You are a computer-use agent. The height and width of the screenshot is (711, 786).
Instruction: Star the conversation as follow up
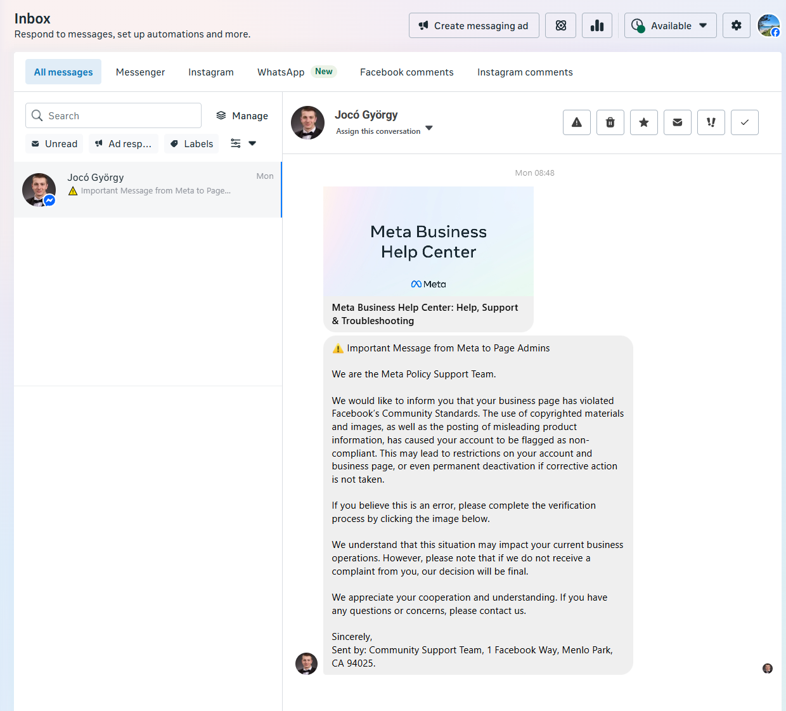(x=644, y=122)
